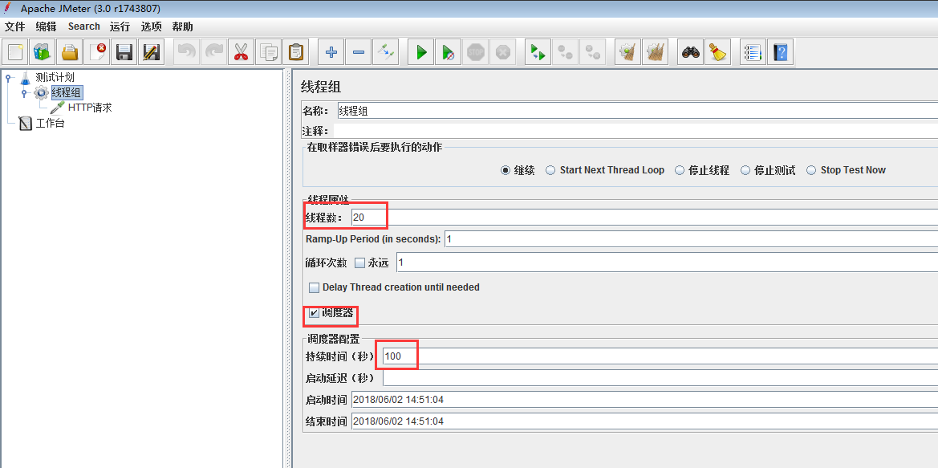Open the 文件 menu

click(x=15, y=26)
